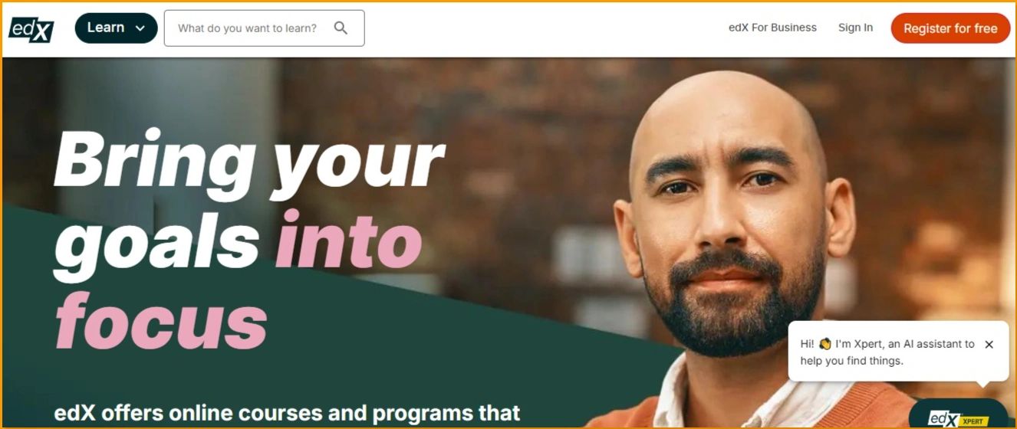Click the chevron arrow beside Learn

pyautogui.click(x=140, y=28)
